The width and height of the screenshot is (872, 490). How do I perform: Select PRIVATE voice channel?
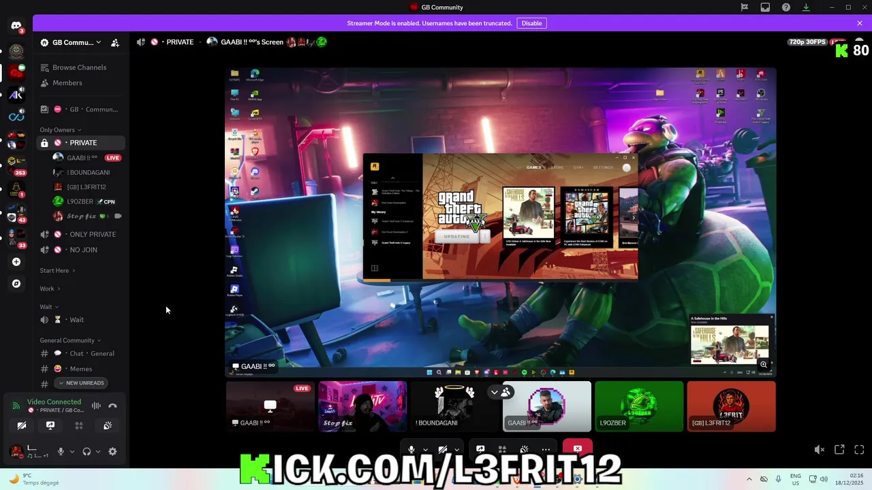click(80, 143)
